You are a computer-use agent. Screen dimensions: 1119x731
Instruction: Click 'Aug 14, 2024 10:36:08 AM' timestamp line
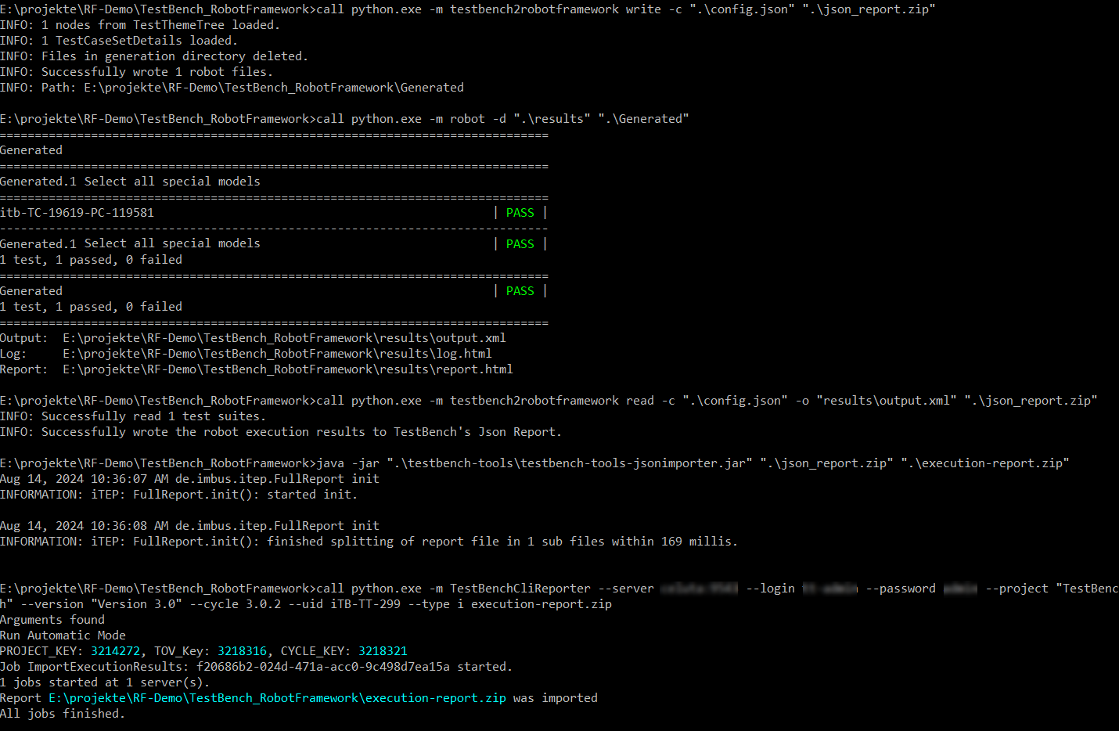click(189, 526)
